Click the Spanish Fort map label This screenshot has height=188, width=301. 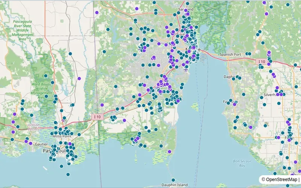tap(230, 55)
